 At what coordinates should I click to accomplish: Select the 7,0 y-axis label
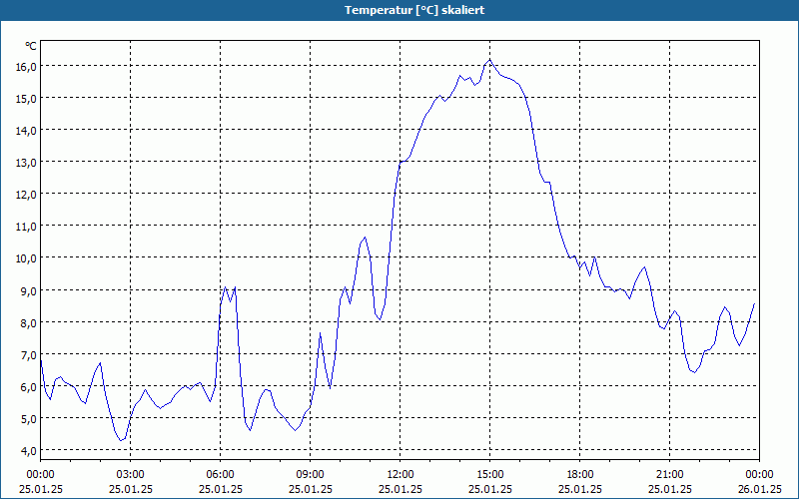[x=27, y=355]
